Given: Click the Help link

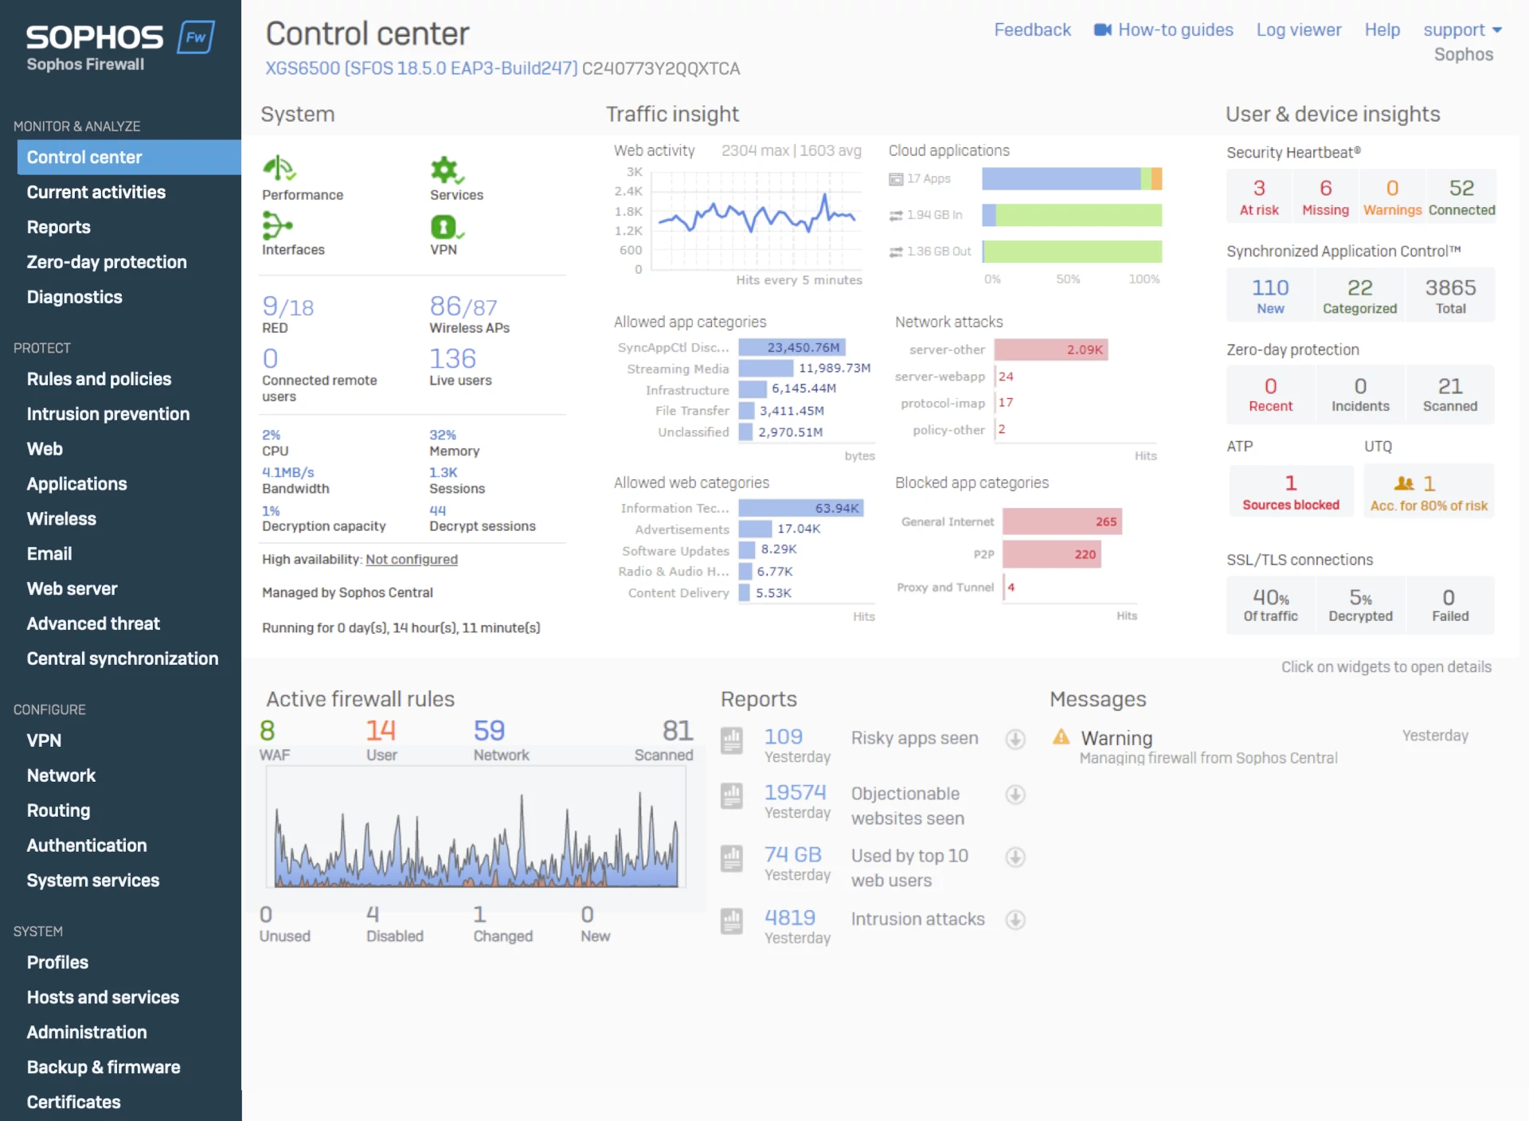Looking at the screenshot, I should click(1382, 30).
